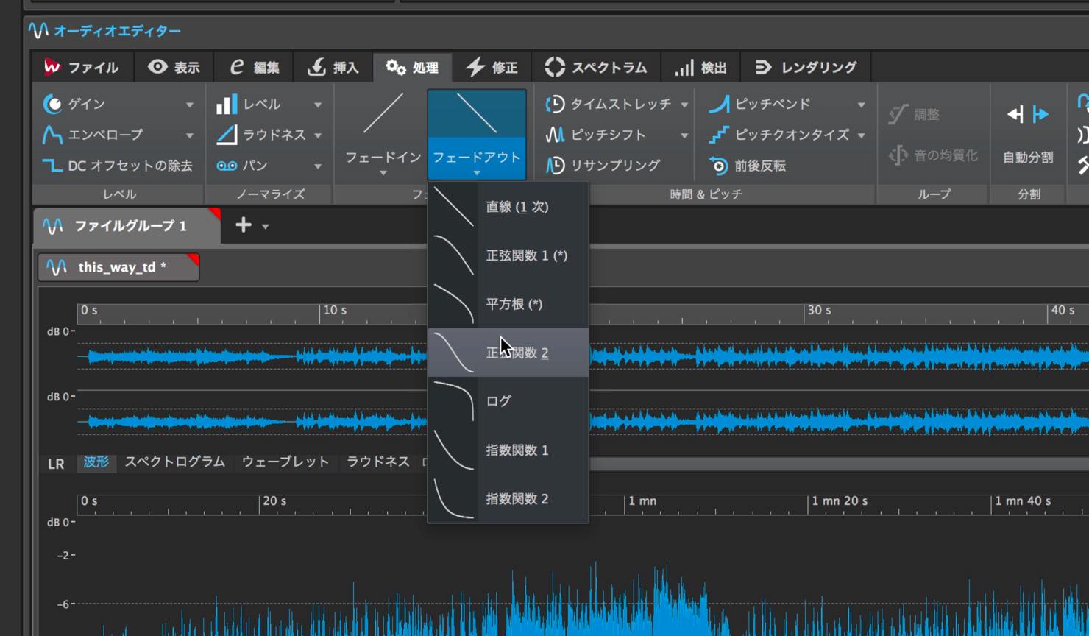The width and height of the screenshot is (1089, 636).
Task: Open dropdown arrow next to ピッチベンド
Action: pos(861,105)
